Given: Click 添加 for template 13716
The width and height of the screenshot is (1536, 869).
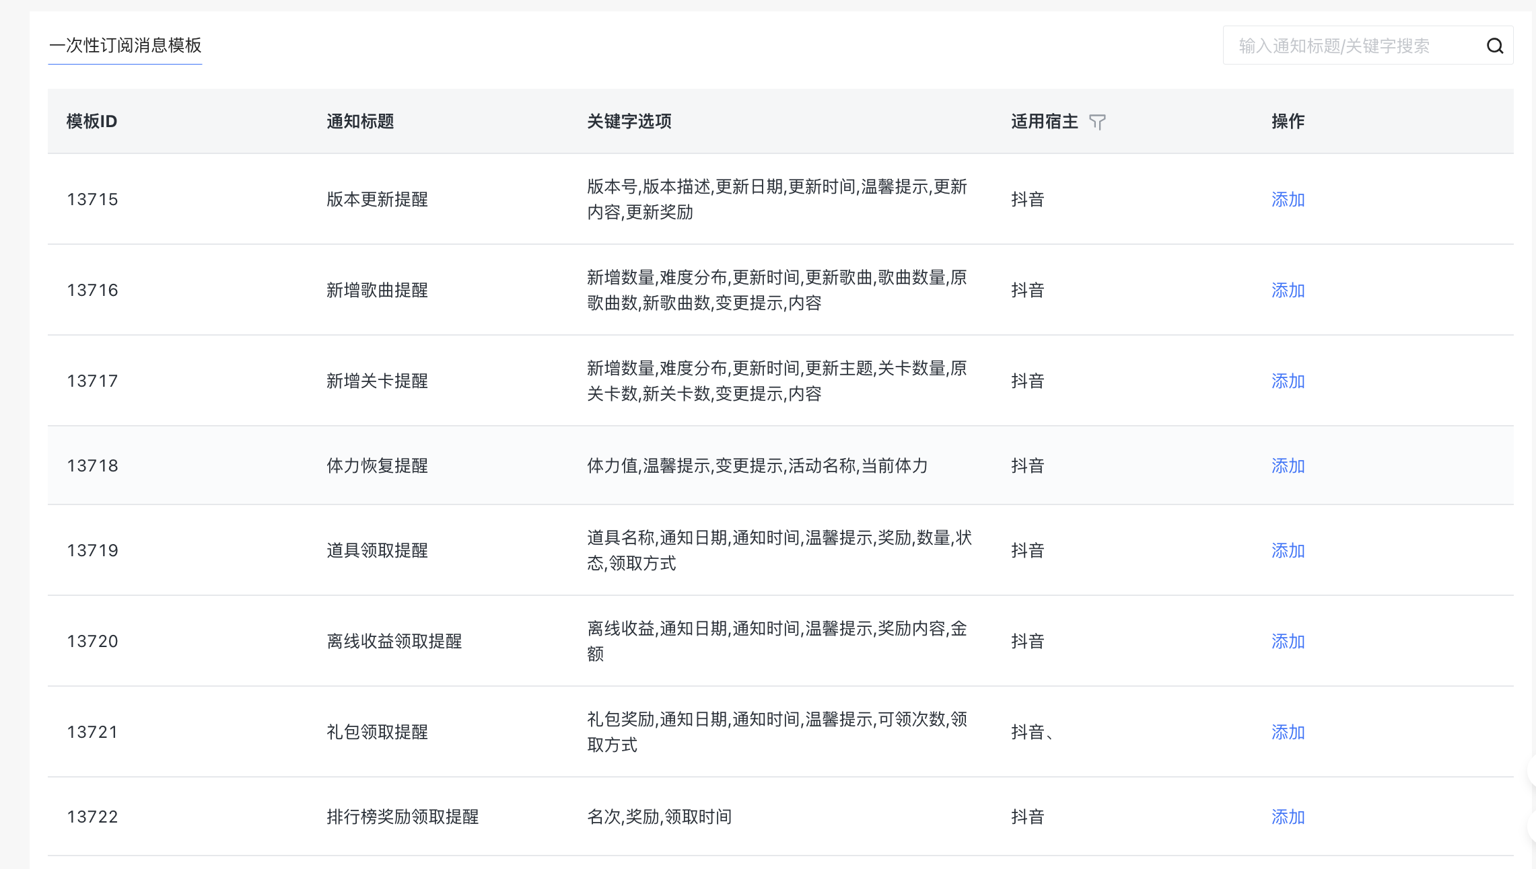Looking at the screenshot, I should [x=1288, y=290].
